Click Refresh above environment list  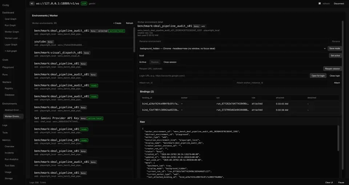point(129,23)
